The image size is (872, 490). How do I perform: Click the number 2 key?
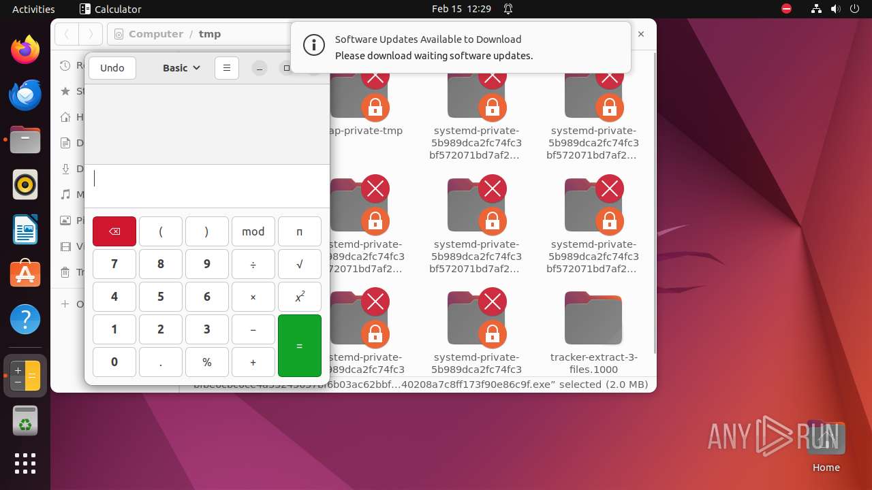[161, 329]
